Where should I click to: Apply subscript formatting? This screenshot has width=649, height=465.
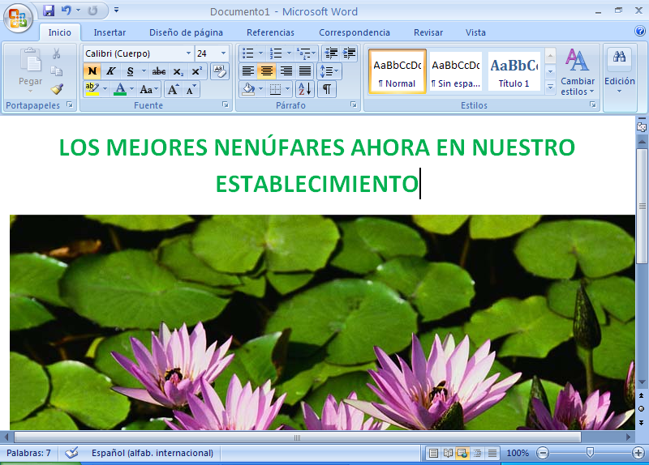tap(178, 71)
